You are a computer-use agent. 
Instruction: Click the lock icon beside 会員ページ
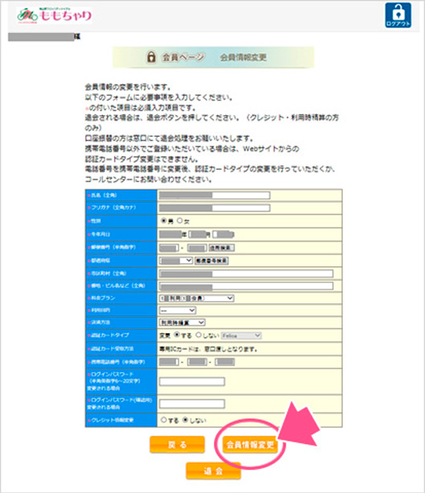[x=151, y=57]
